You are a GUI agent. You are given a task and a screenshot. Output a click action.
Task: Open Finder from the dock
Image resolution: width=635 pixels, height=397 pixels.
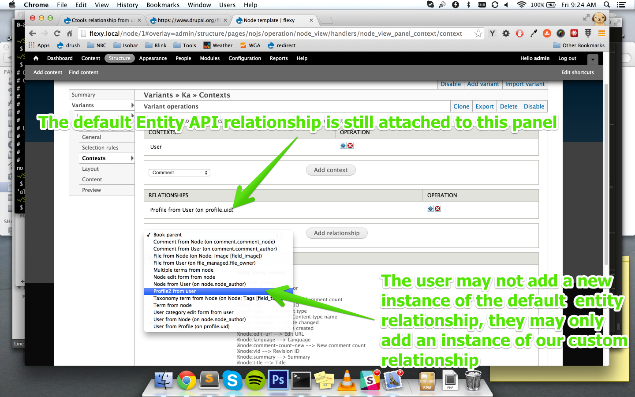point(164,380)
